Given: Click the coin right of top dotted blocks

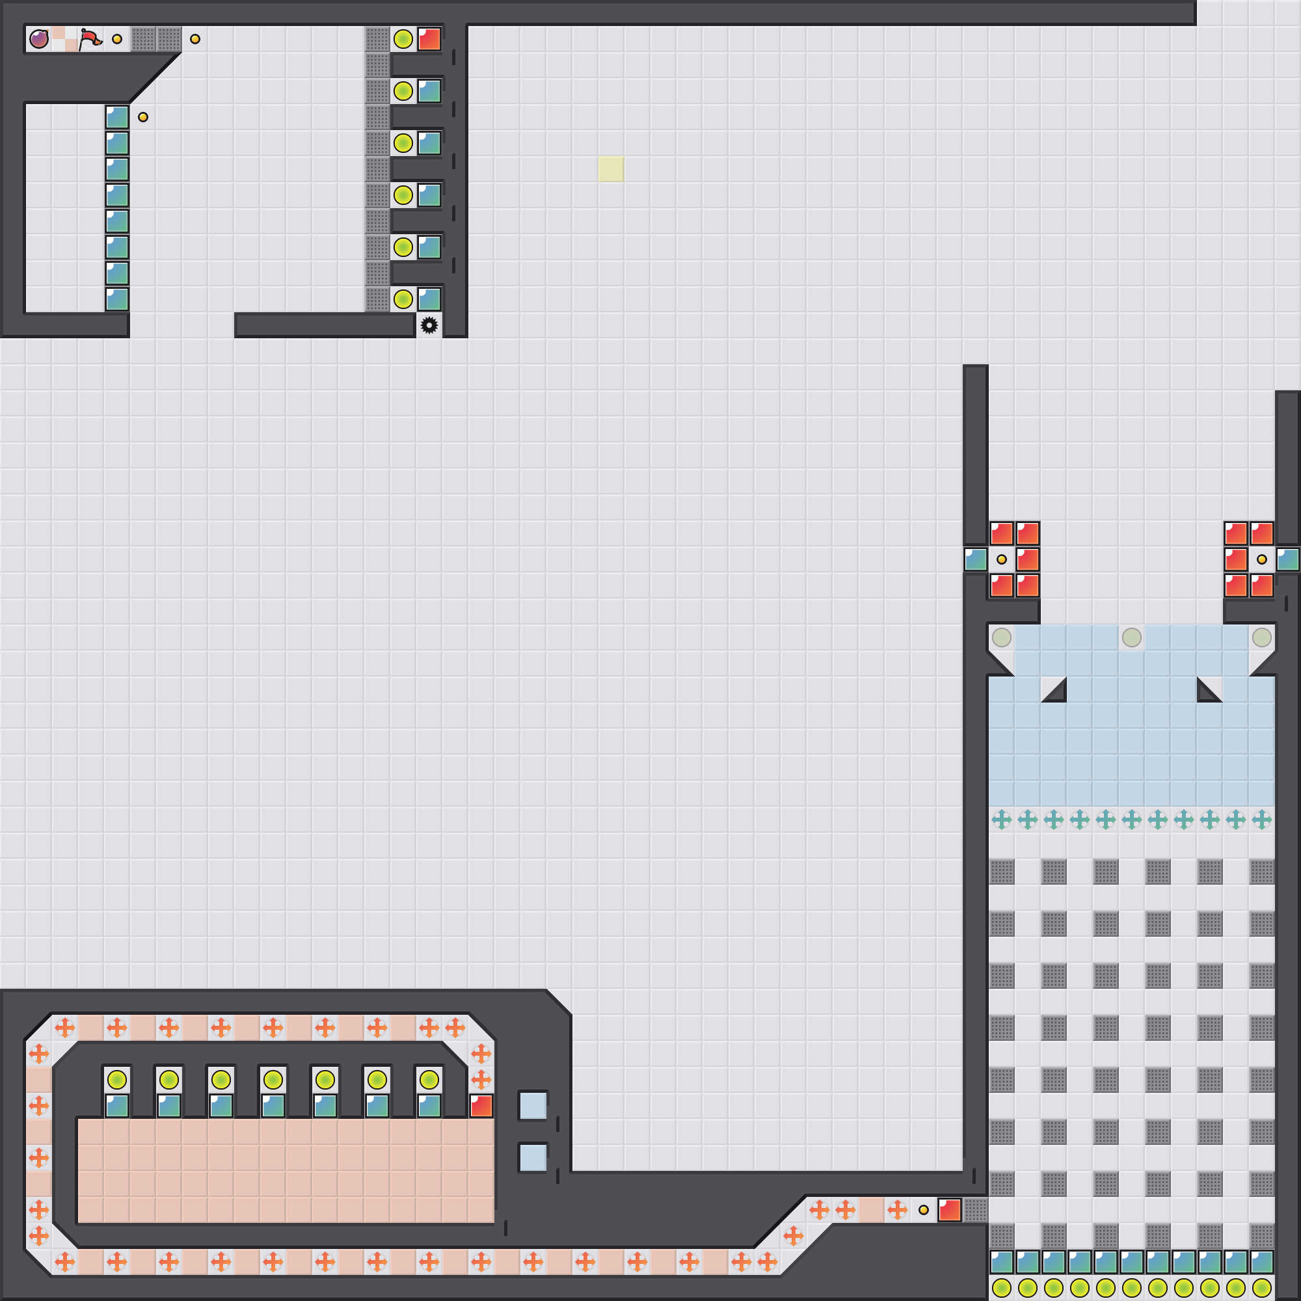Looking at the screenshot, I should (195, 39).
